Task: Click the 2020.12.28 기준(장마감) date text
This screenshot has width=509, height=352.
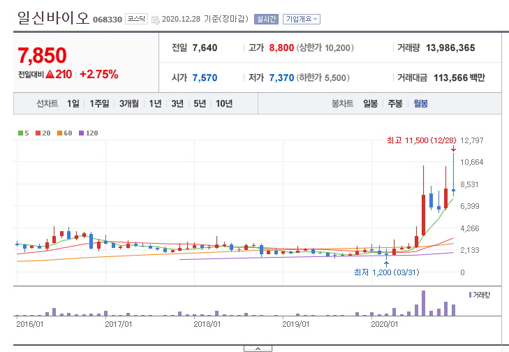Action: [205, 19]
